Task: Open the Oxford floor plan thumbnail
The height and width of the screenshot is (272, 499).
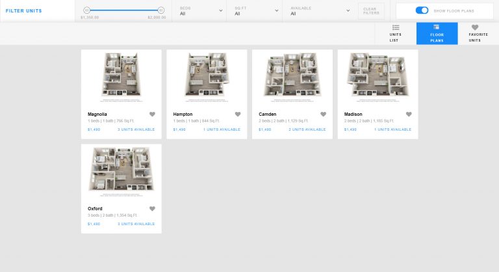Action: 122,172
